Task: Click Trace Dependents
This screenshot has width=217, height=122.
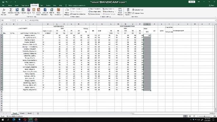Action: coord(95,12)
